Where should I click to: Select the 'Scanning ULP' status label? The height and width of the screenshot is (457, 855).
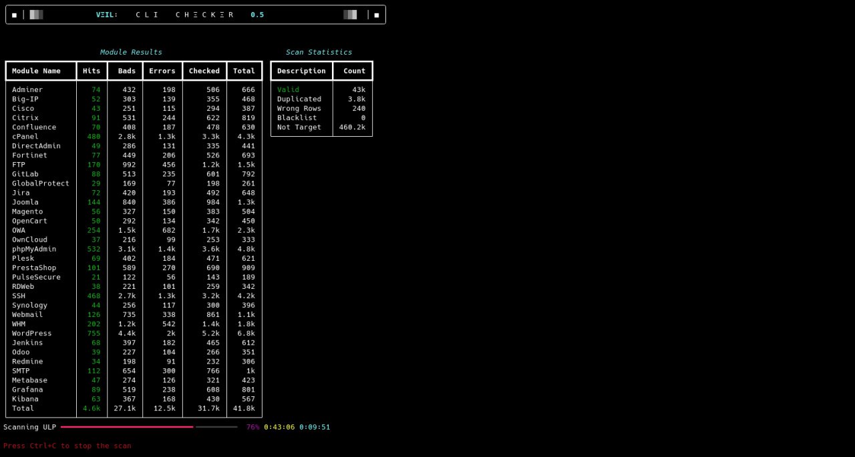click(x=30, y=427)
